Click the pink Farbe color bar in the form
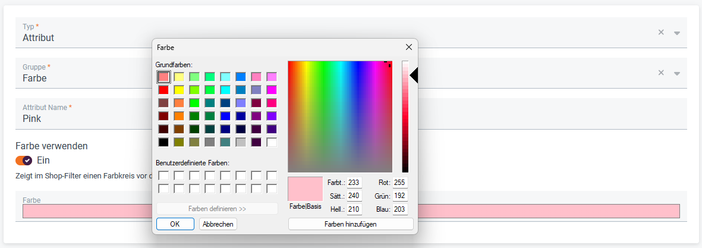The image size is (702, 248). [x=351, y=211]
